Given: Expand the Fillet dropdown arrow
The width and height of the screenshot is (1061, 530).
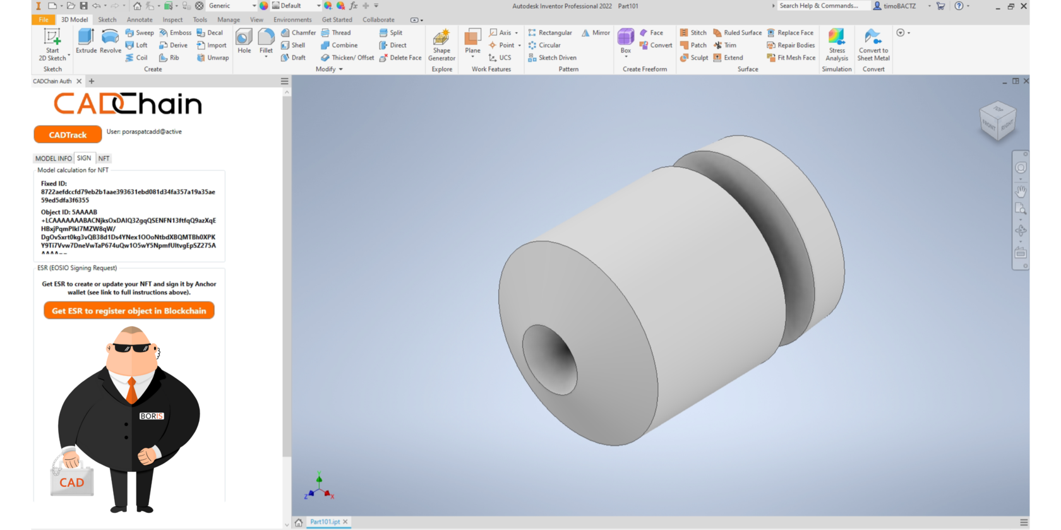Looking at the screenshot, I should click(x=266, y=57).
